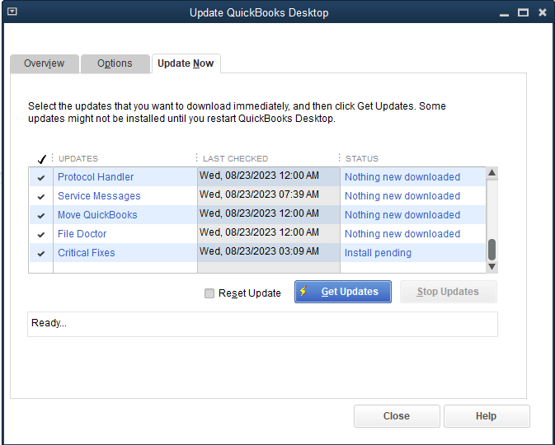Screen dimensions: 555x445
Task: Toggle the select-all checkmark column header
Action: [x=41, y=159]
